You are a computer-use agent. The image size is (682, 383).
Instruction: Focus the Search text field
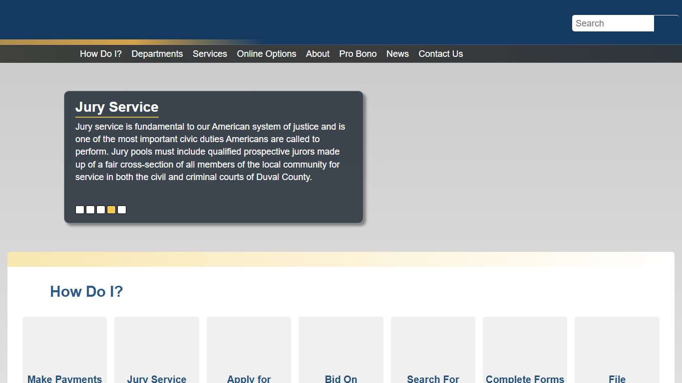[613, 23]
